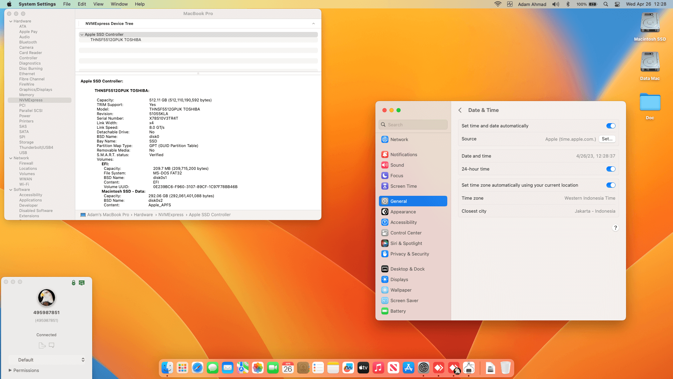Collapse the Software section in System Information
Viewport: 673px width, 379px height.
coord(11,190)
